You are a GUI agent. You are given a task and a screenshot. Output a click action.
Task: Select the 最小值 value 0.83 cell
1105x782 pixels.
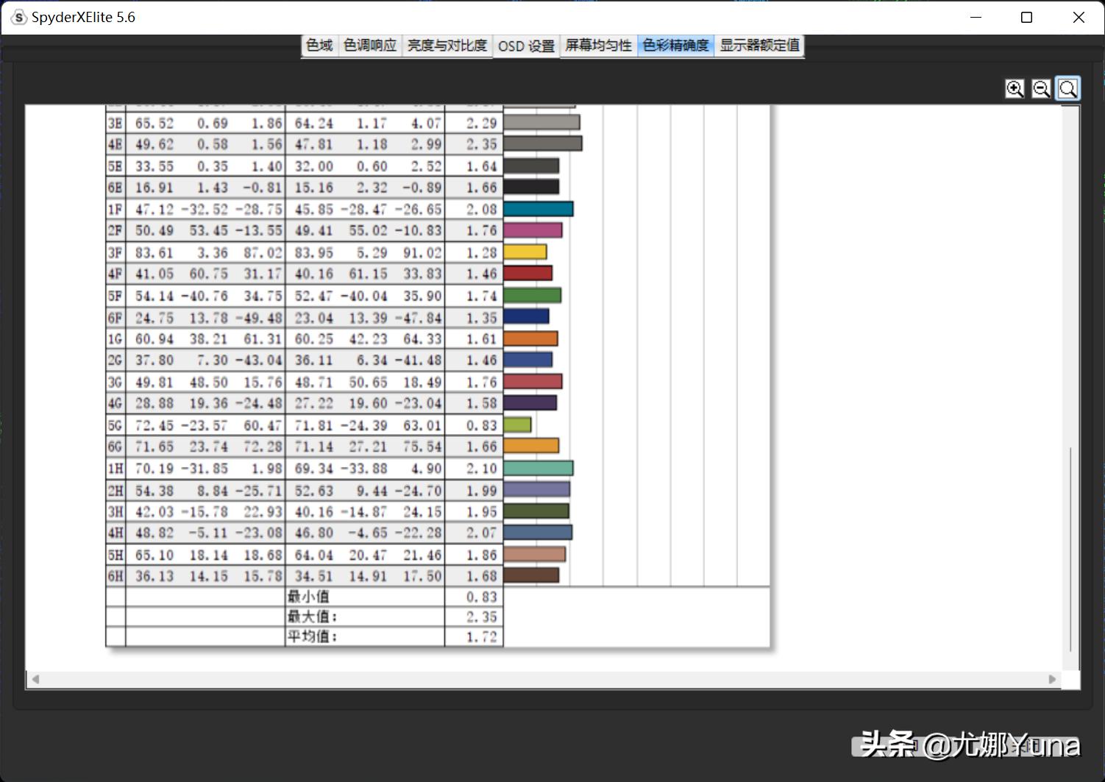coord(482,597)
